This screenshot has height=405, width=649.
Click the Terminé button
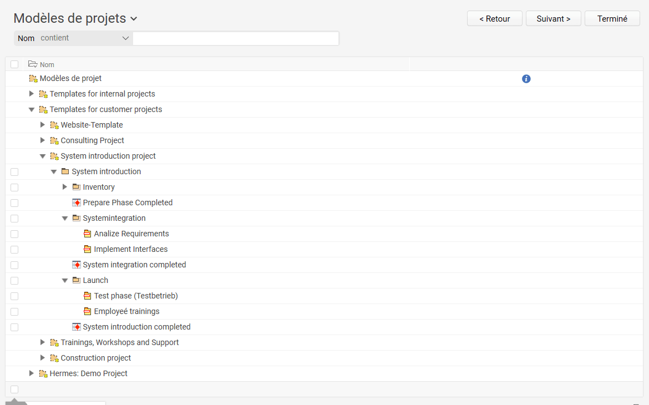coord(612,19)
